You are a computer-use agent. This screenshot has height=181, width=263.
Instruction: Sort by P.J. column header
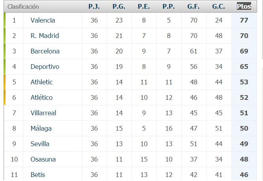pyautogui.click(x=94, y=6)
